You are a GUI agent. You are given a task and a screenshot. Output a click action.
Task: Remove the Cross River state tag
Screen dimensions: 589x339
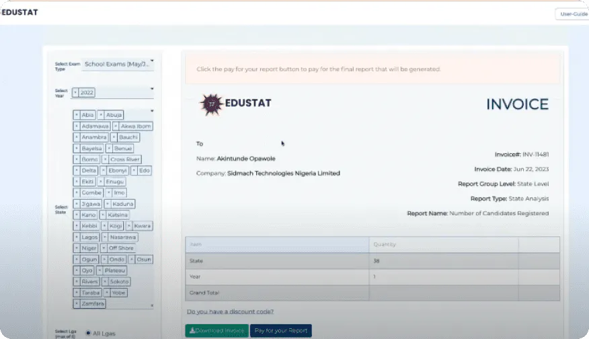[105, 159]
